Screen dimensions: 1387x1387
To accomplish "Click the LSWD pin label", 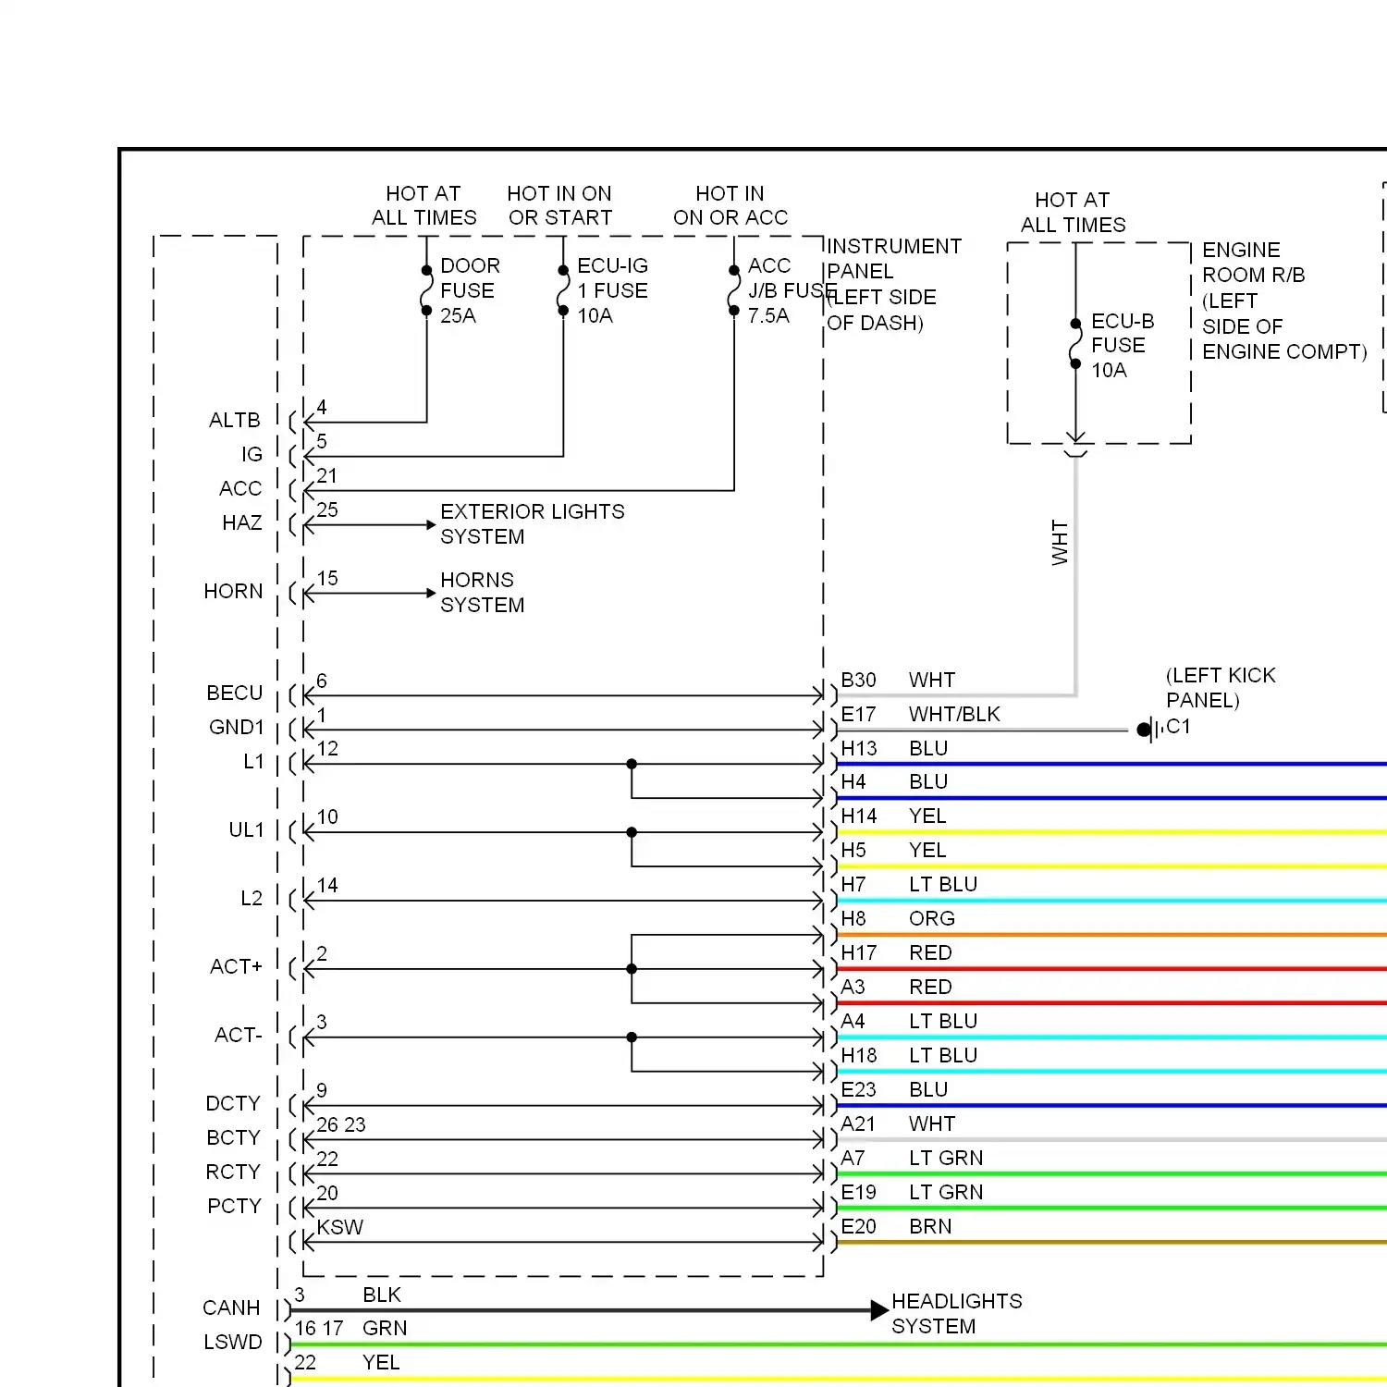I will pyautogui.click(x=233, y=1342).
